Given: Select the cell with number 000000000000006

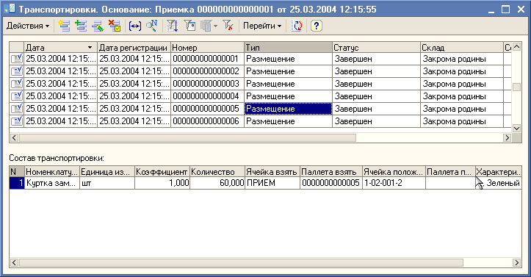Looking at the screenshot, I should coord(207,121).
